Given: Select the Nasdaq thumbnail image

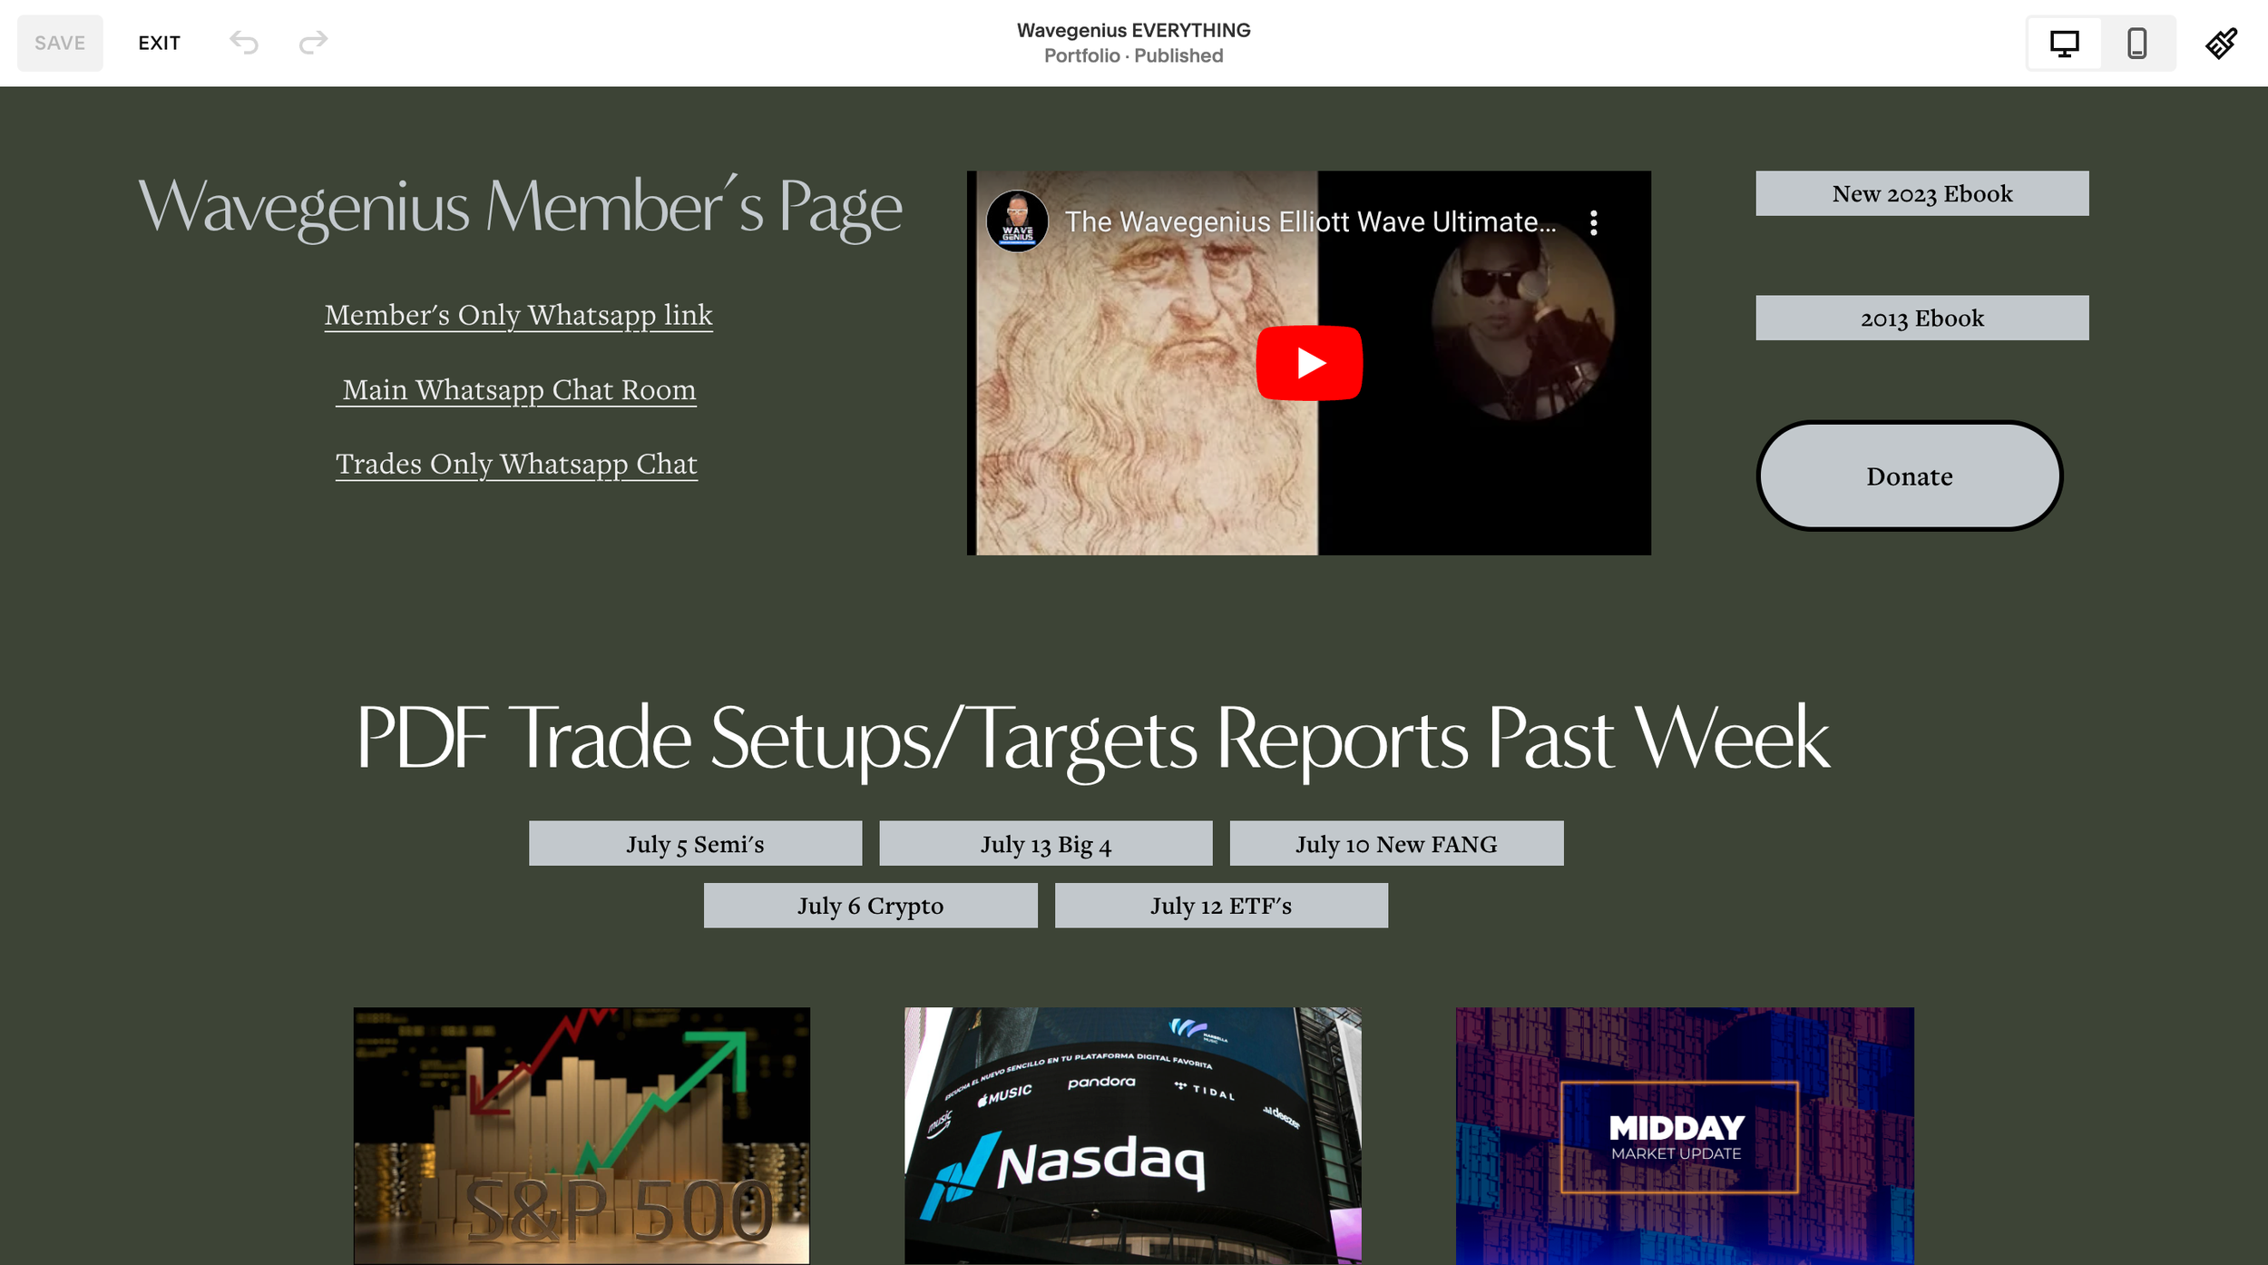Looking at the screenshot, I should pos(1132,1134).
